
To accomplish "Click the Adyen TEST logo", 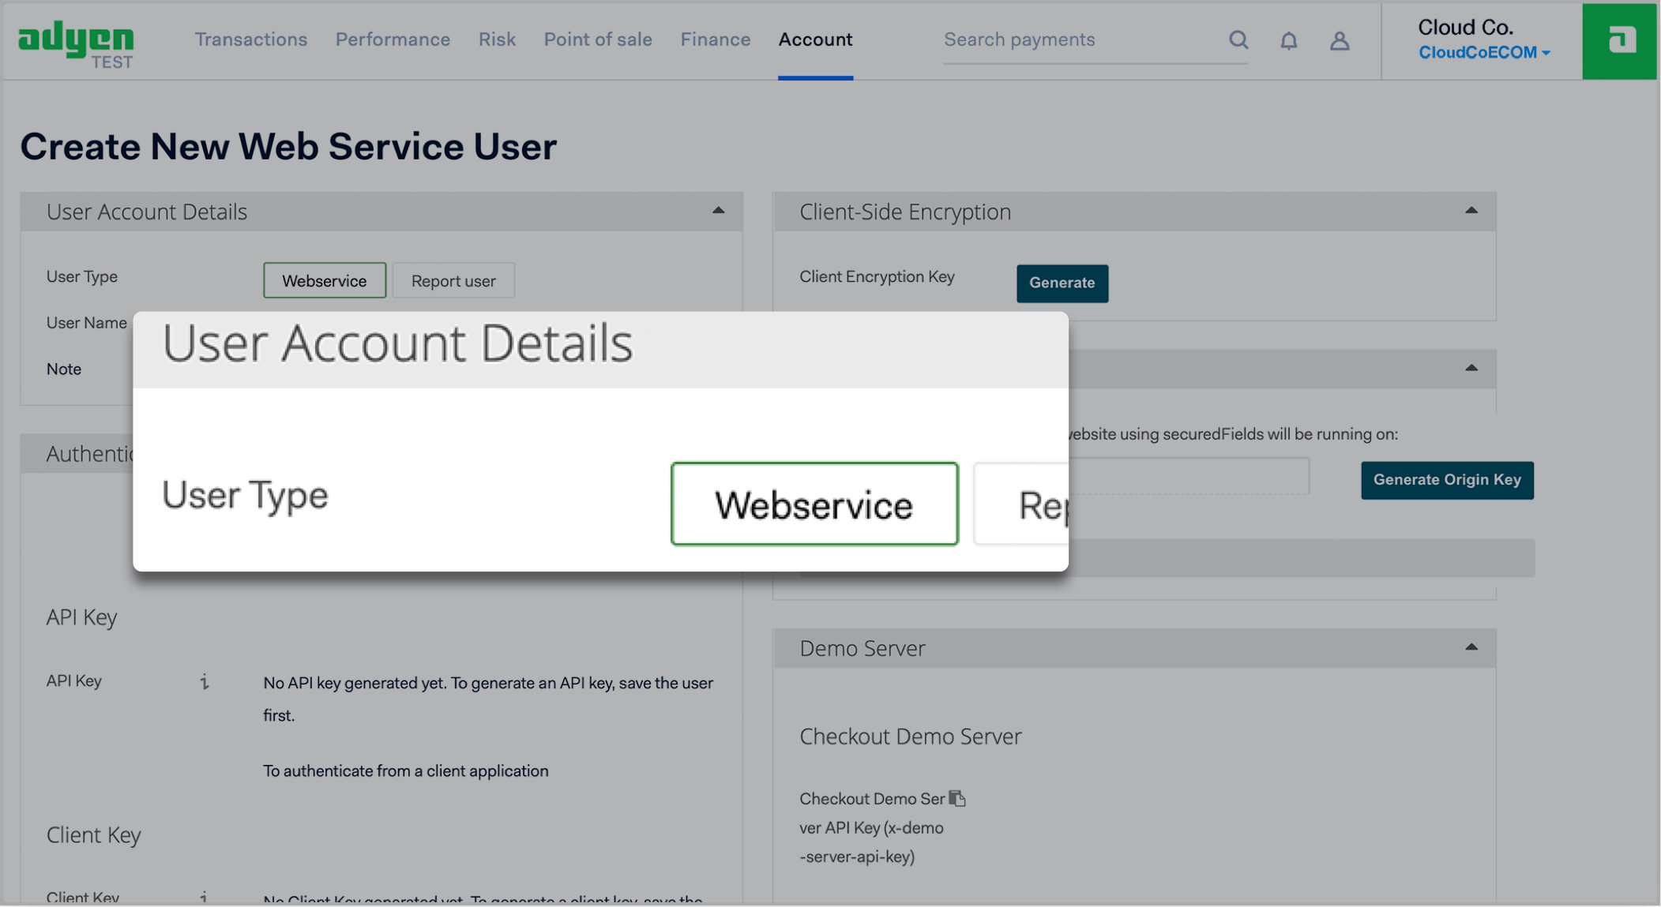I will pos(76,44).
